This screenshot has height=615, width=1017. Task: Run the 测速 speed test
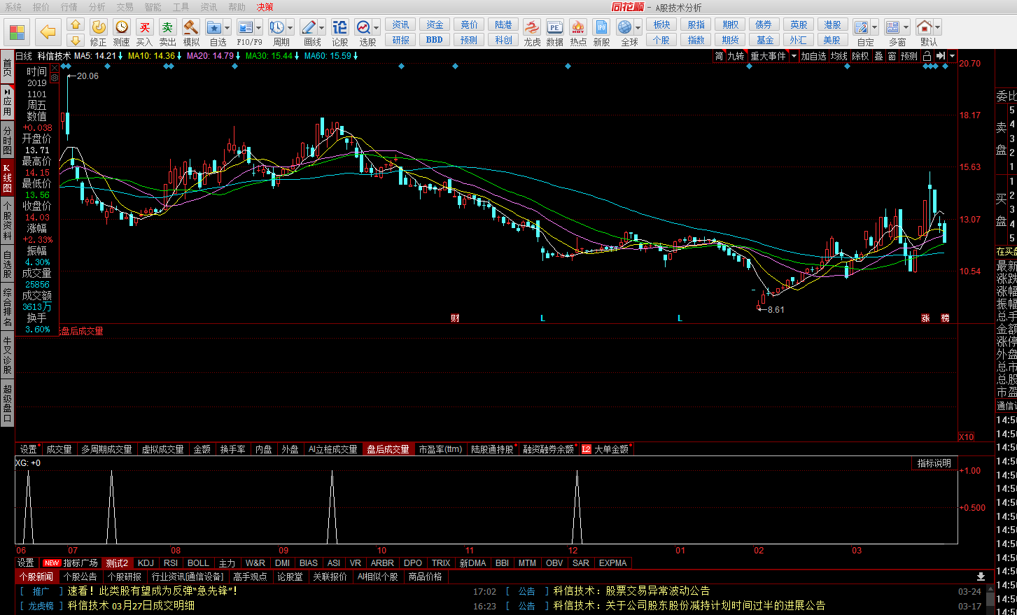[122, 27]
